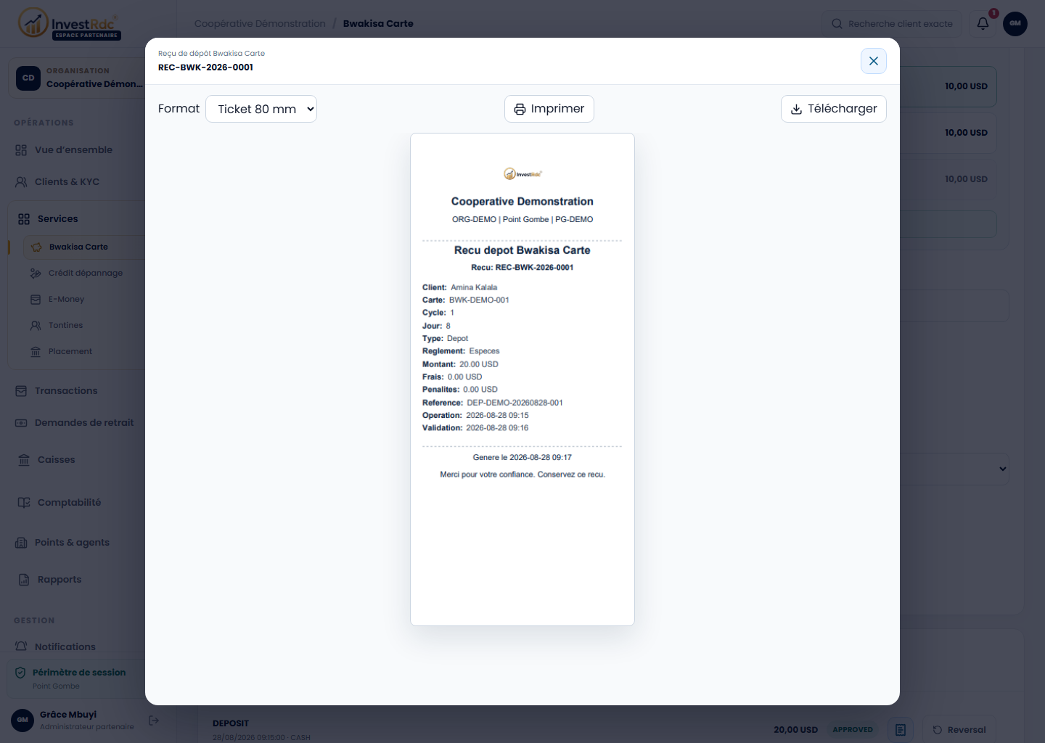Open E-Money service

(66, 299)
